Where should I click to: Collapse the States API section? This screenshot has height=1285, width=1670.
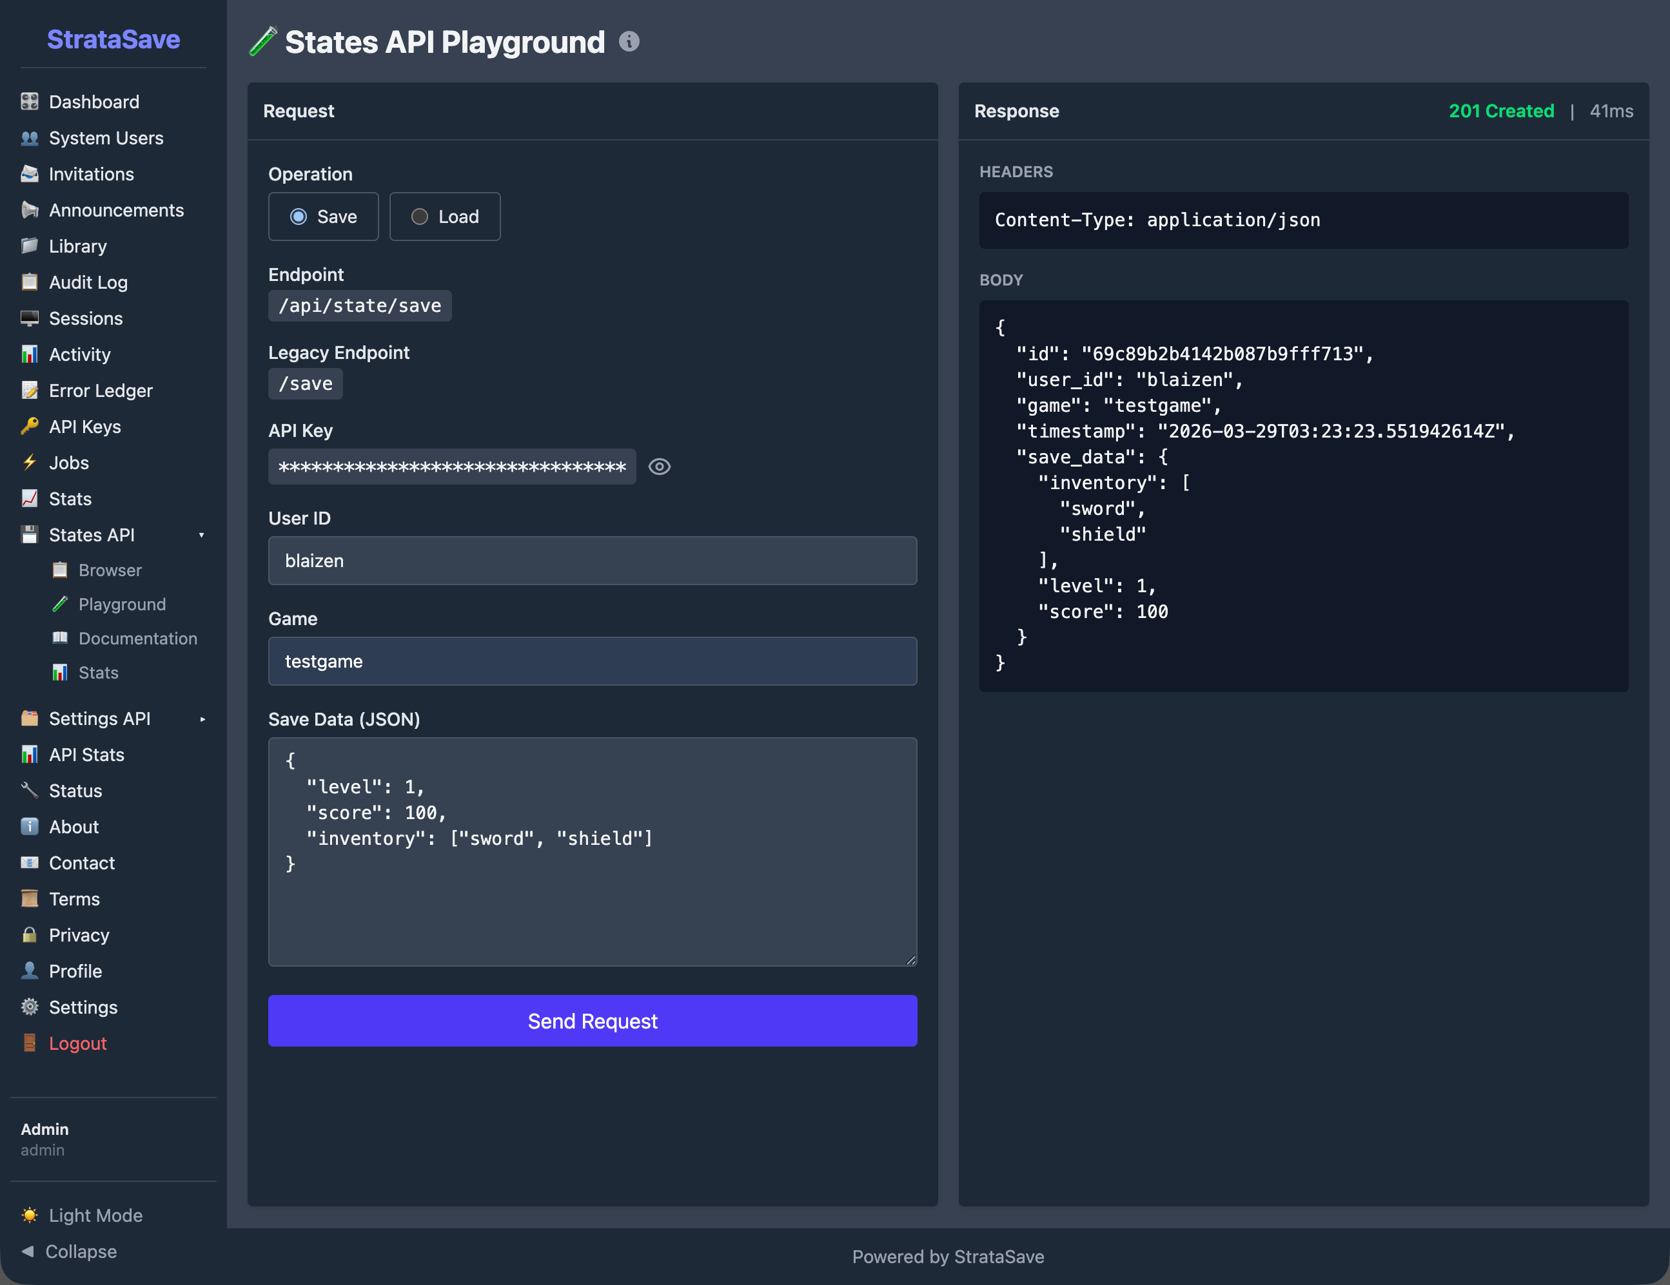[201, 535]
